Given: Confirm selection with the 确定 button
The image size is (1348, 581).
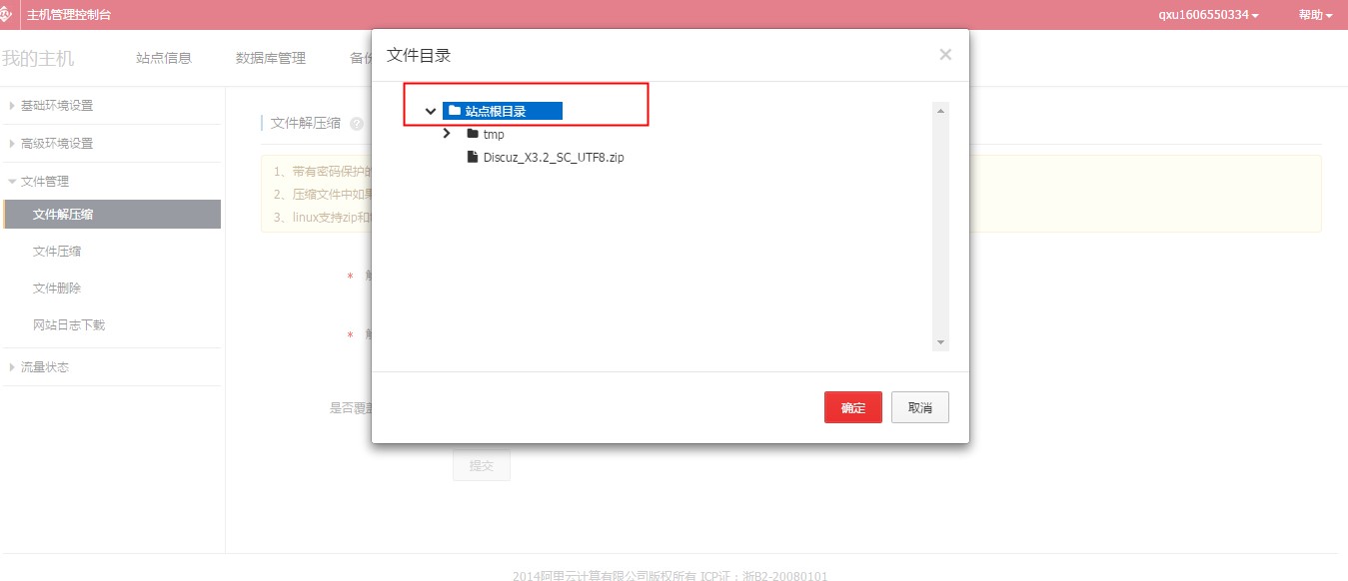Looking at the screenshot, I should [x=852, y=407].
